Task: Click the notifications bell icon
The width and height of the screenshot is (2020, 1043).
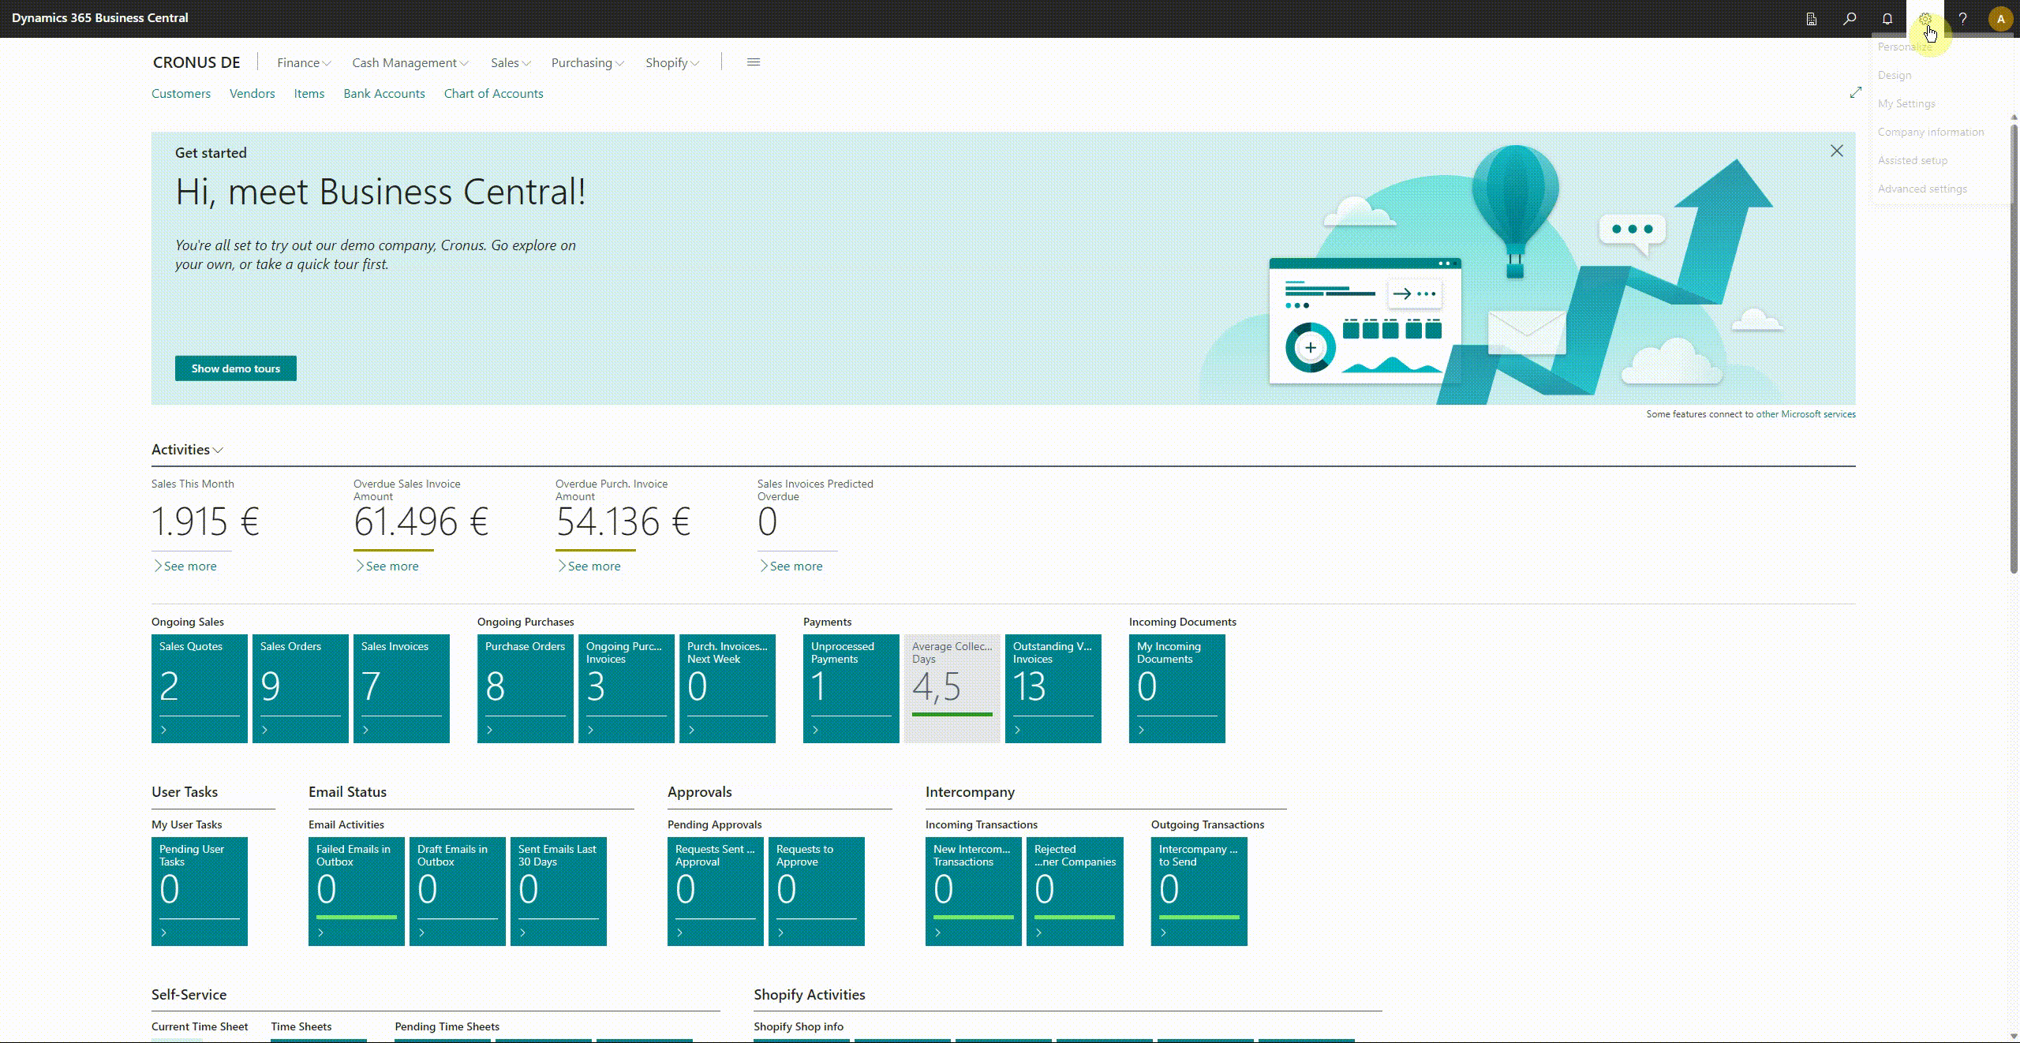Action: click(1887, 19)
